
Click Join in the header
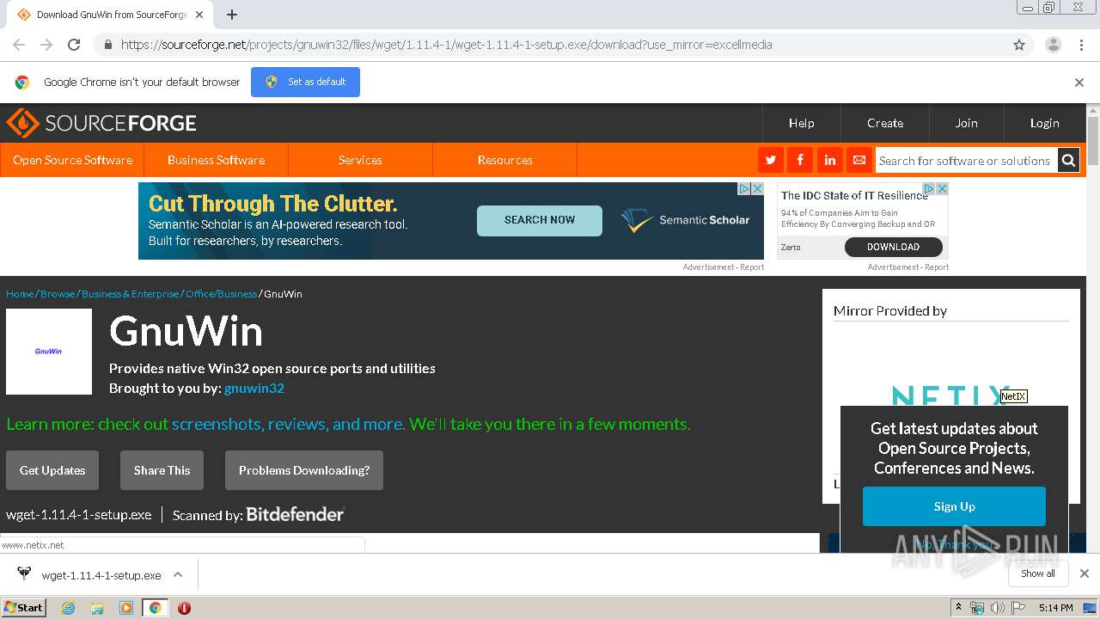pyautogui.click(x=967, y=123)
